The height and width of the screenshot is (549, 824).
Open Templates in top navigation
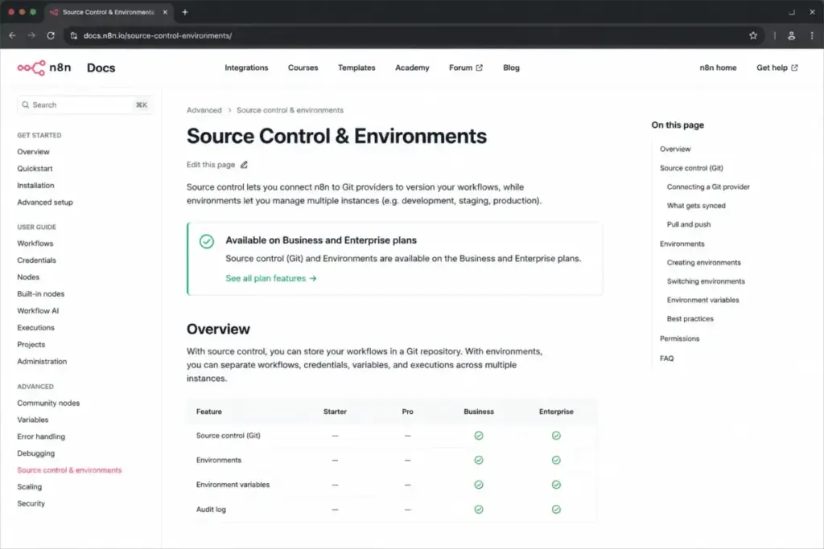(356, 68)
